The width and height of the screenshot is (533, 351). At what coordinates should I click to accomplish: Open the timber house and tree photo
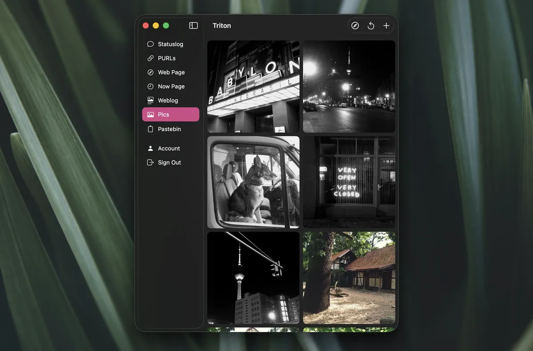pos(349,278)
